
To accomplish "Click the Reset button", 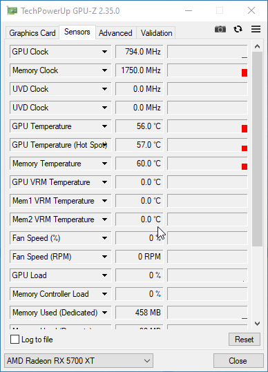I will [x=245, y=340].
